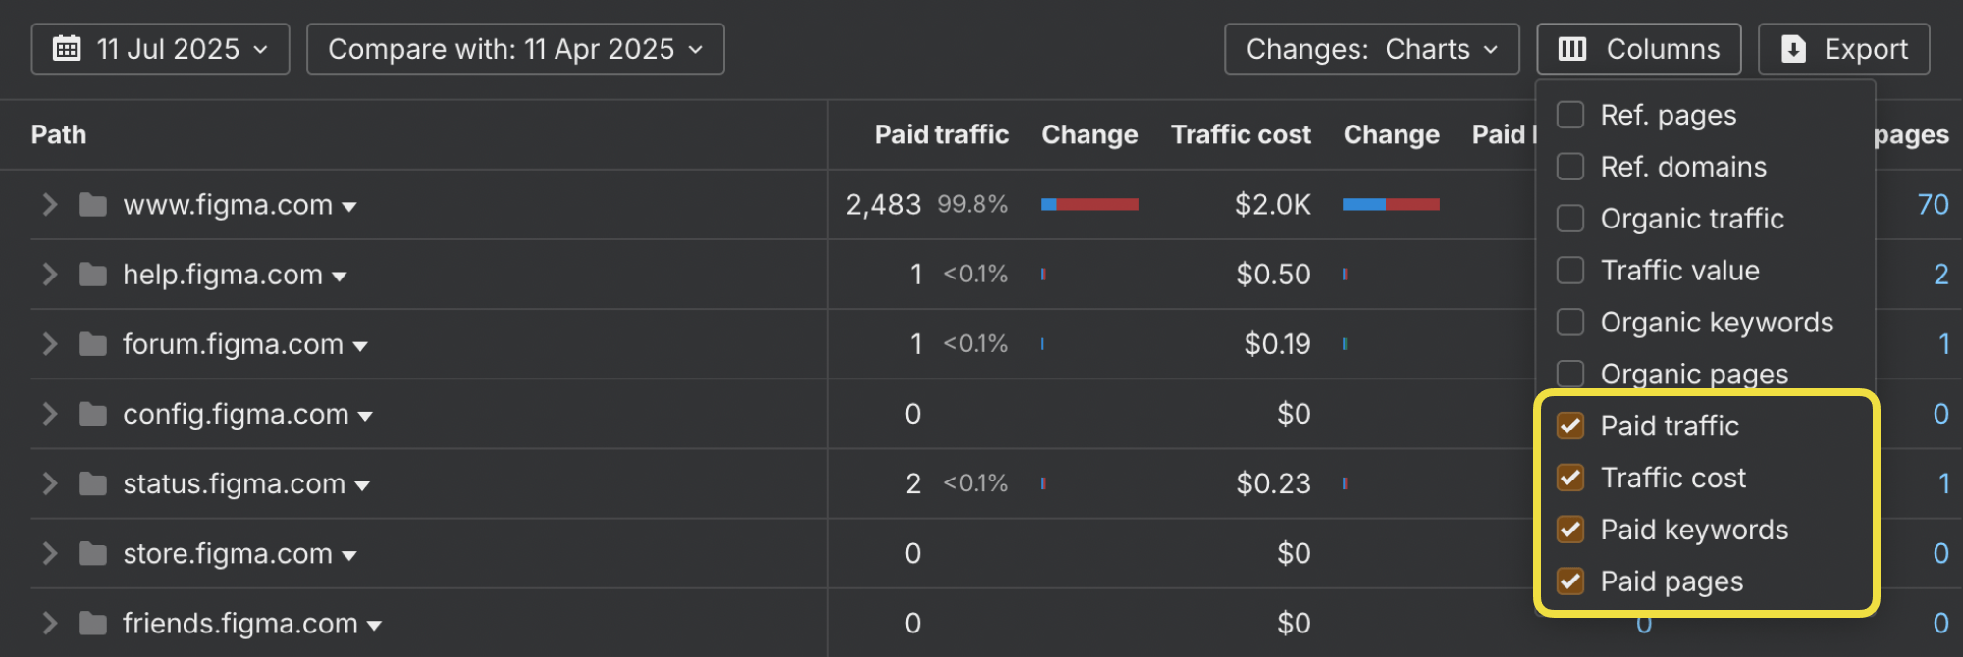Click the paid pages value 70

[x=1933, y=205]
